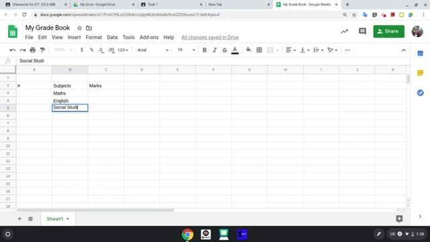Activate the paint format tool

click(x=42, y=50)
